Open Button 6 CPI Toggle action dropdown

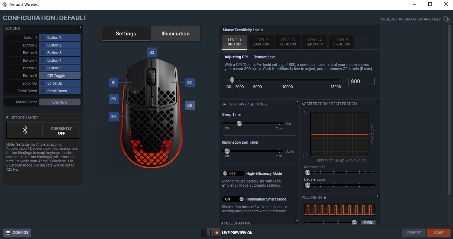(60, 76)
